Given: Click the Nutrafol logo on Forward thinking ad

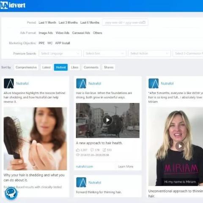Looking at the screenshot, I should (x=81, y=182).
